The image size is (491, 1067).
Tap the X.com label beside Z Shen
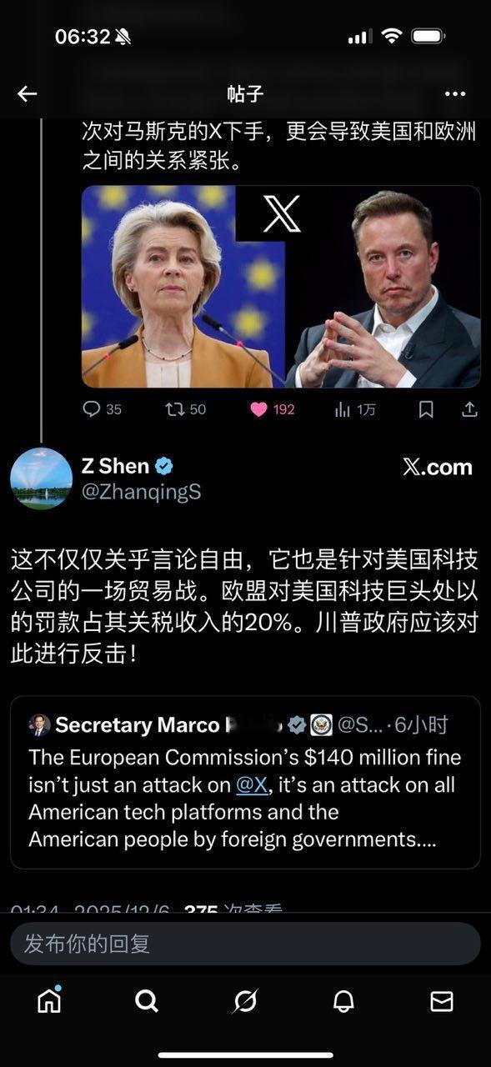pos(438,467)
